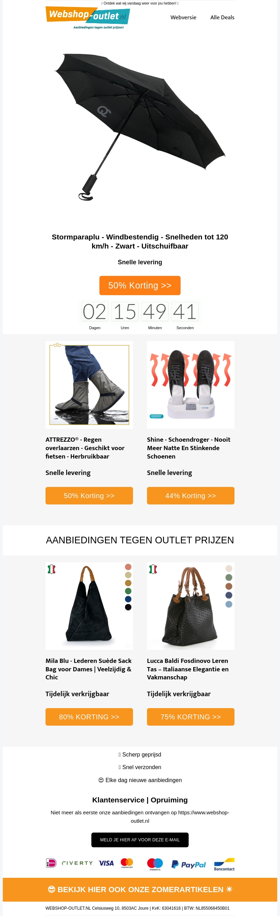Click the 44% Korting shoe dryer button

pos(190,495)
